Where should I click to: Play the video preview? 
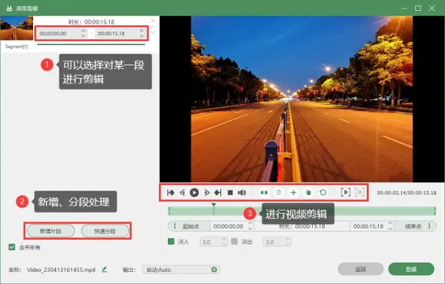coord(194,192)
